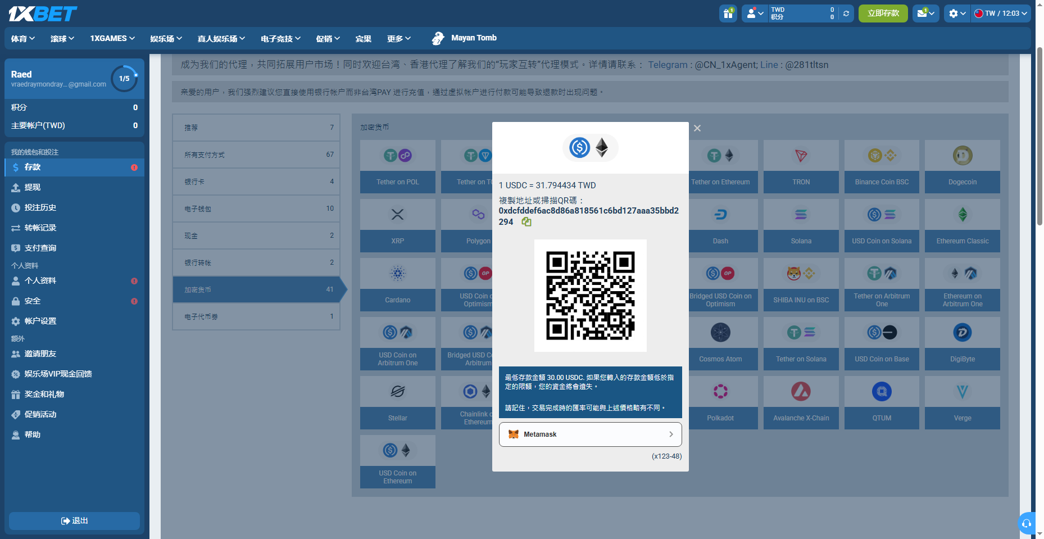This screenshot has width=1044, height=539.
Task: Click the green 立即存款 button
Action: 883,13
